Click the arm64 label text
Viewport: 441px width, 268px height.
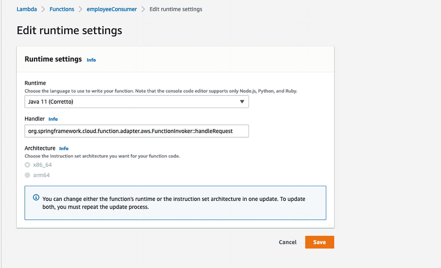pyautogui.click(x=41, y=175)
